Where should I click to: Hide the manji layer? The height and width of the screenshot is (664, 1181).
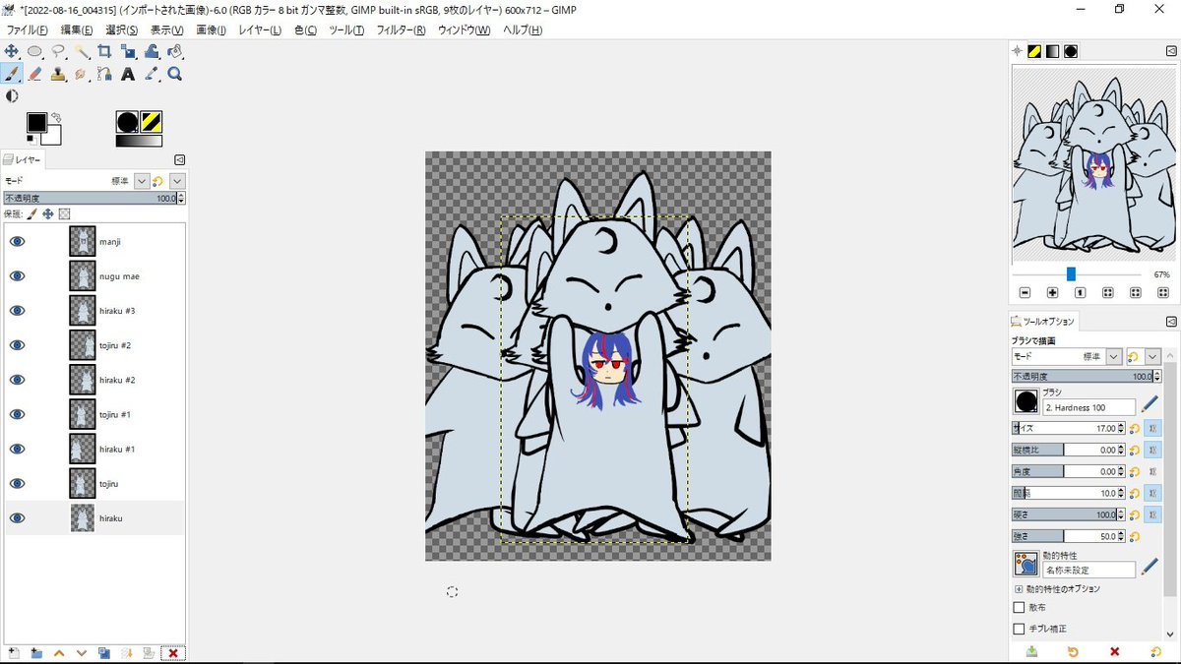(x=17, y=242)
